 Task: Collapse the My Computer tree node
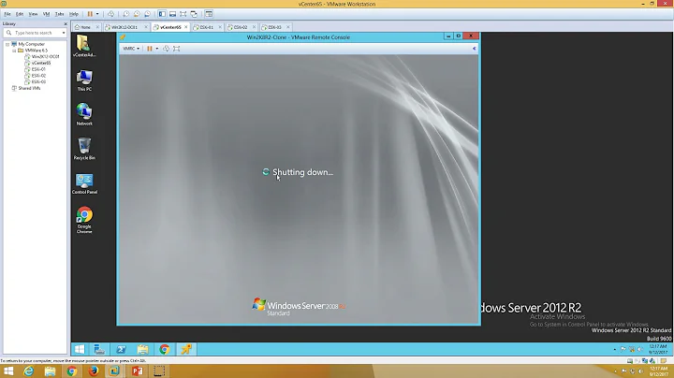[7, 44]
